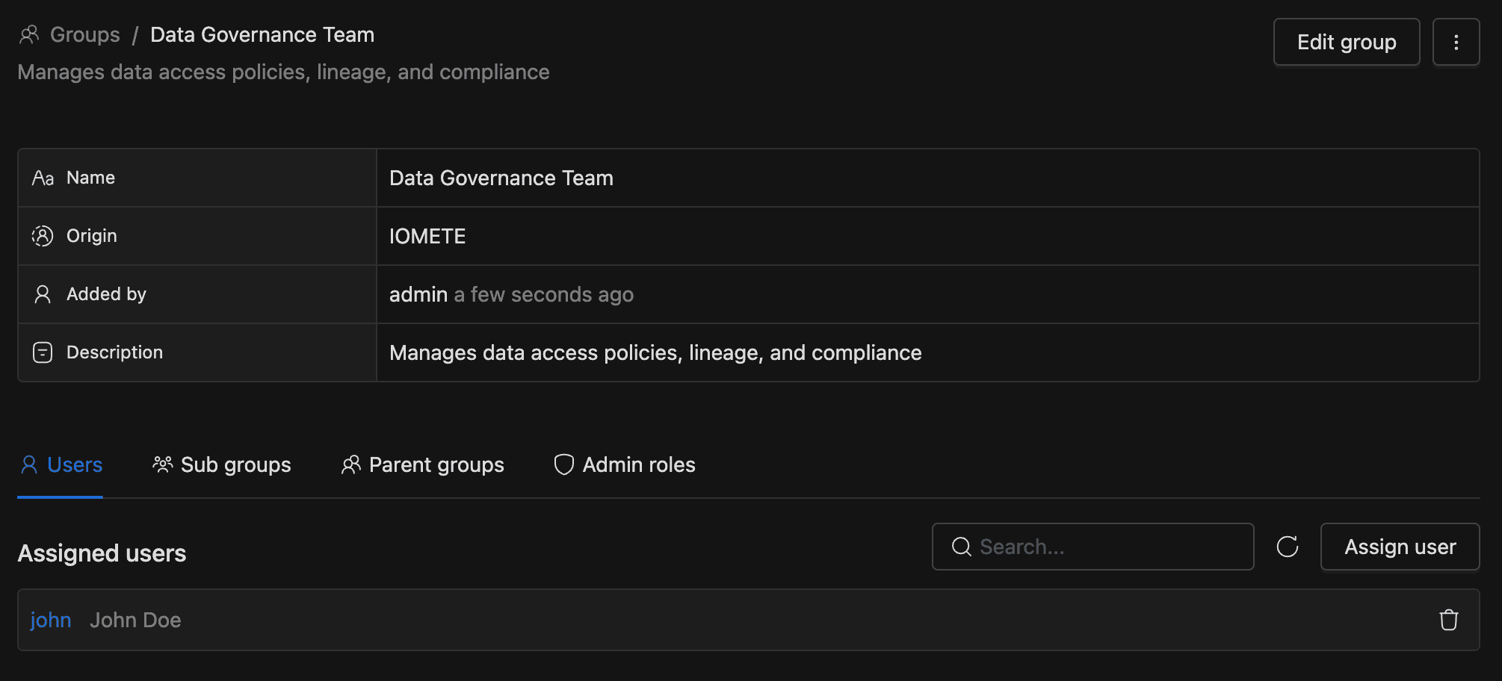Open the john username link
Viewport: 1502px width, 681px height.
[51, 620]
